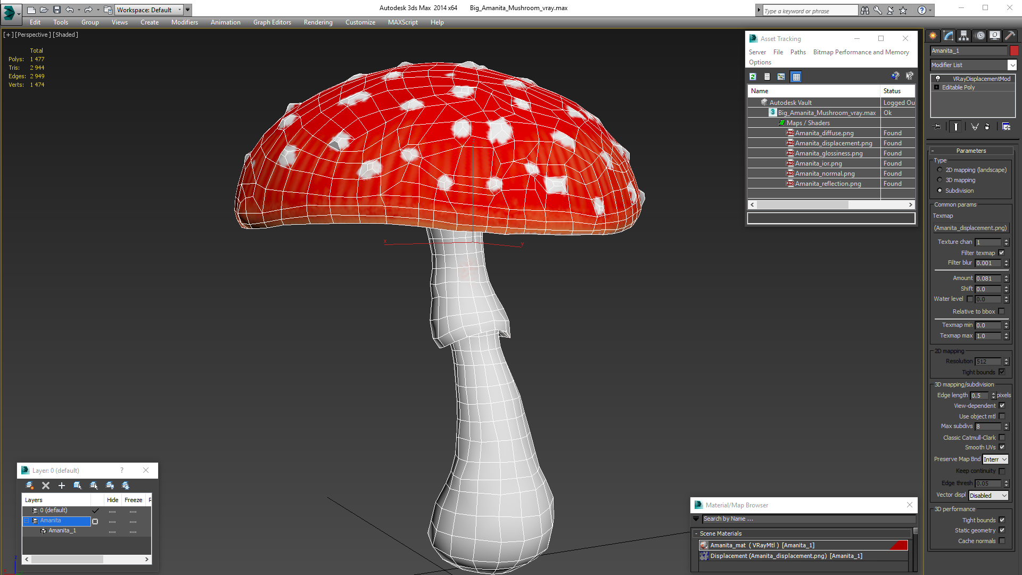The height and width of the screenshot is (575, 1022).
Task: Click the Amanita_displacement.png texmap button
Action: (x=970, y=228)
